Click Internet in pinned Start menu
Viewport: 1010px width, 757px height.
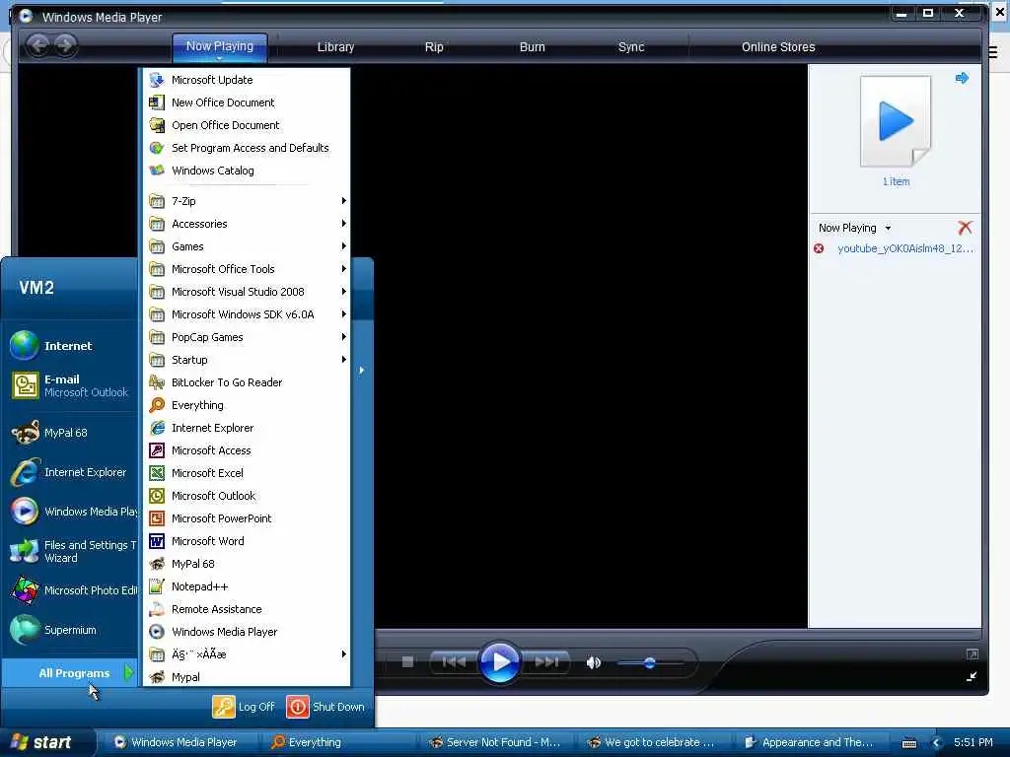71,346
